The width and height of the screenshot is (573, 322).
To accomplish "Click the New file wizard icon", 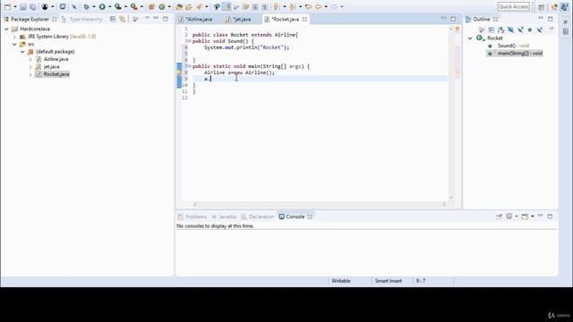I will pyautogui.click(x=7, y=6).
